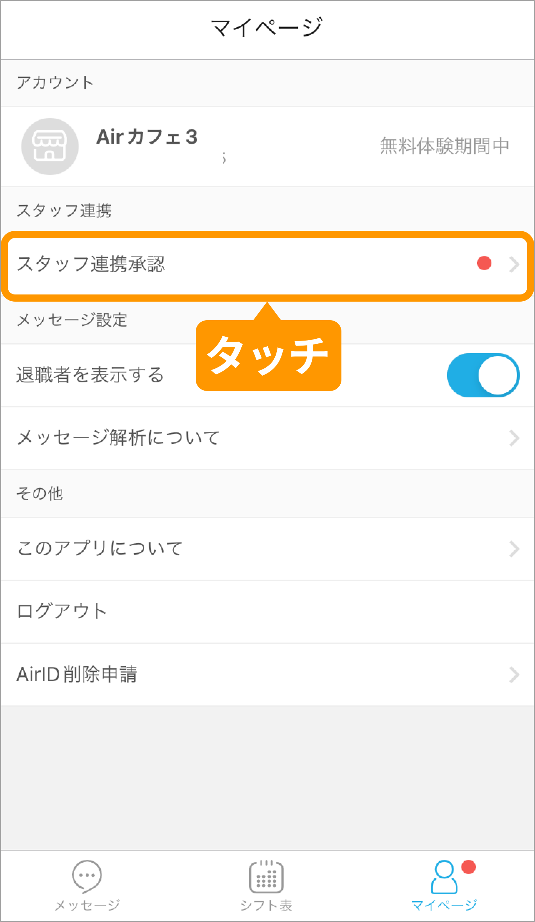Open the AirID 削除申請 text link
This screenshot has width=535, height=922.
click(77, 674)
